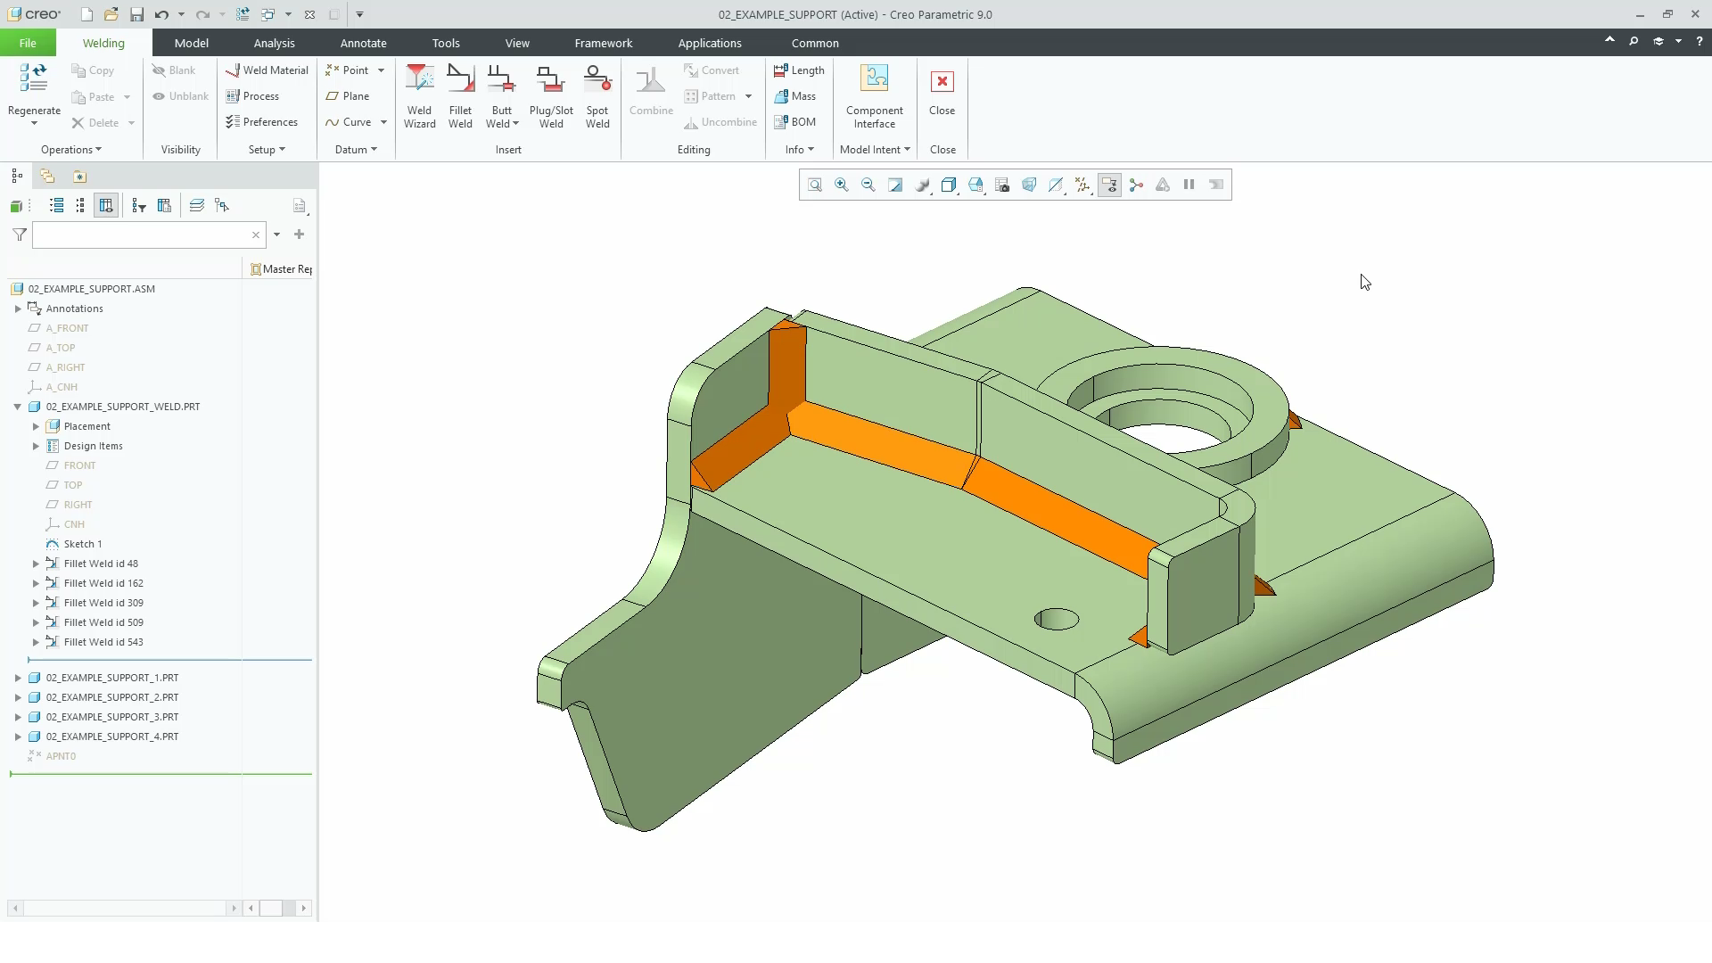Click the Mass info button
The height and width of the screenshot is (963, 1712).
pos(794,96)
